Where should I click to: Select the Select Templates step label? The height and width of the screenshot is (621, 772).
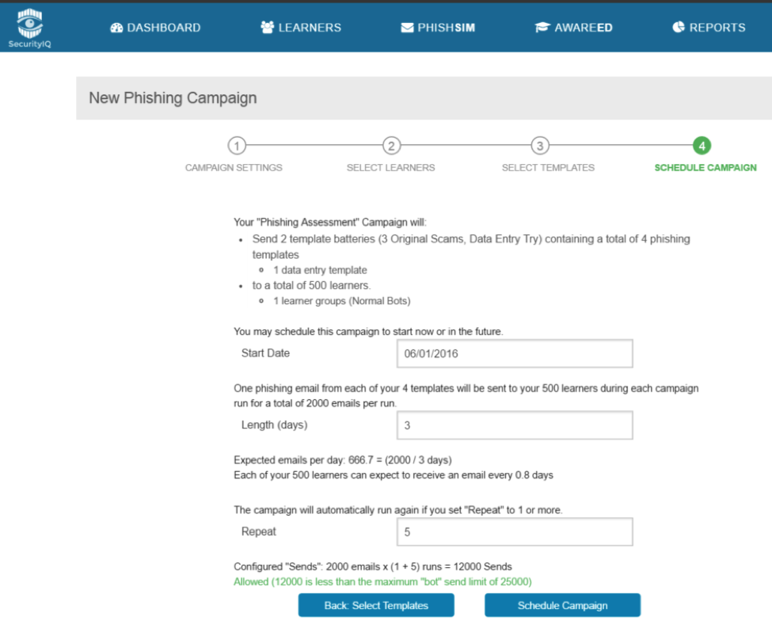pos(548,168)
